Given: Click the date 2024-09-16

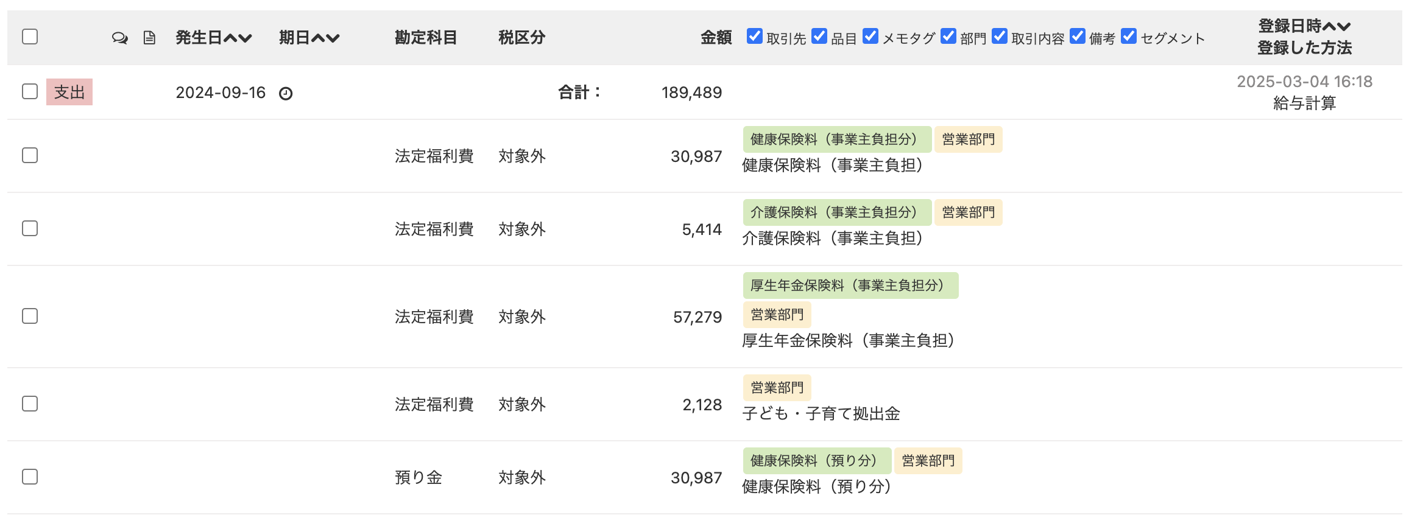Looking at the screenshot, I should (221, 93).
